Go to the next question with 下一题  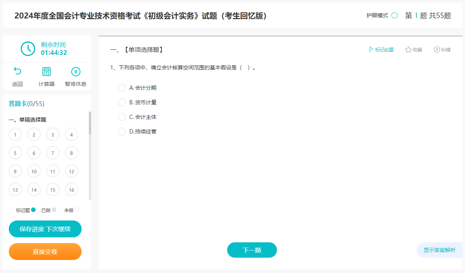(252, 250)
